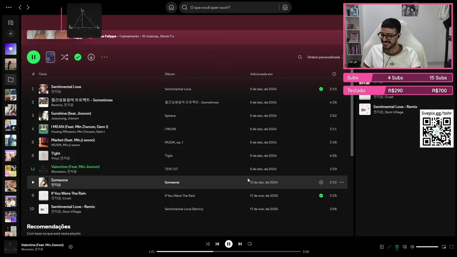Add 'Someone' to Liked Songs plus icon

pyautogui.click(x=321, y=182)
